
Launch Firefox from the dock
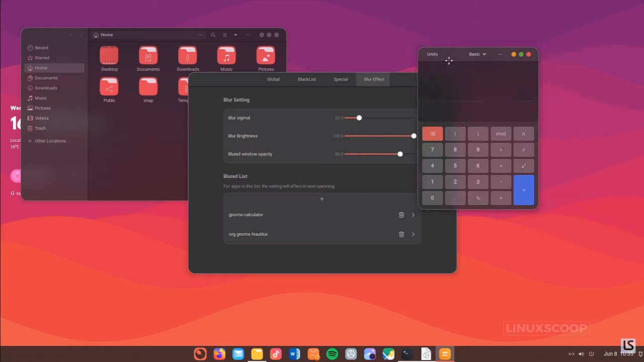point(219,354)
